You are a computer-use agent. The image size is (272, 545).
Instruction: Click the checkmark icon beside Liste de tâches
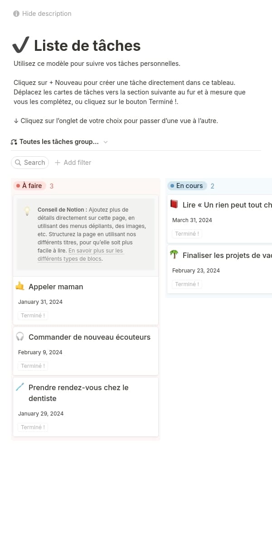coord(21,45)
